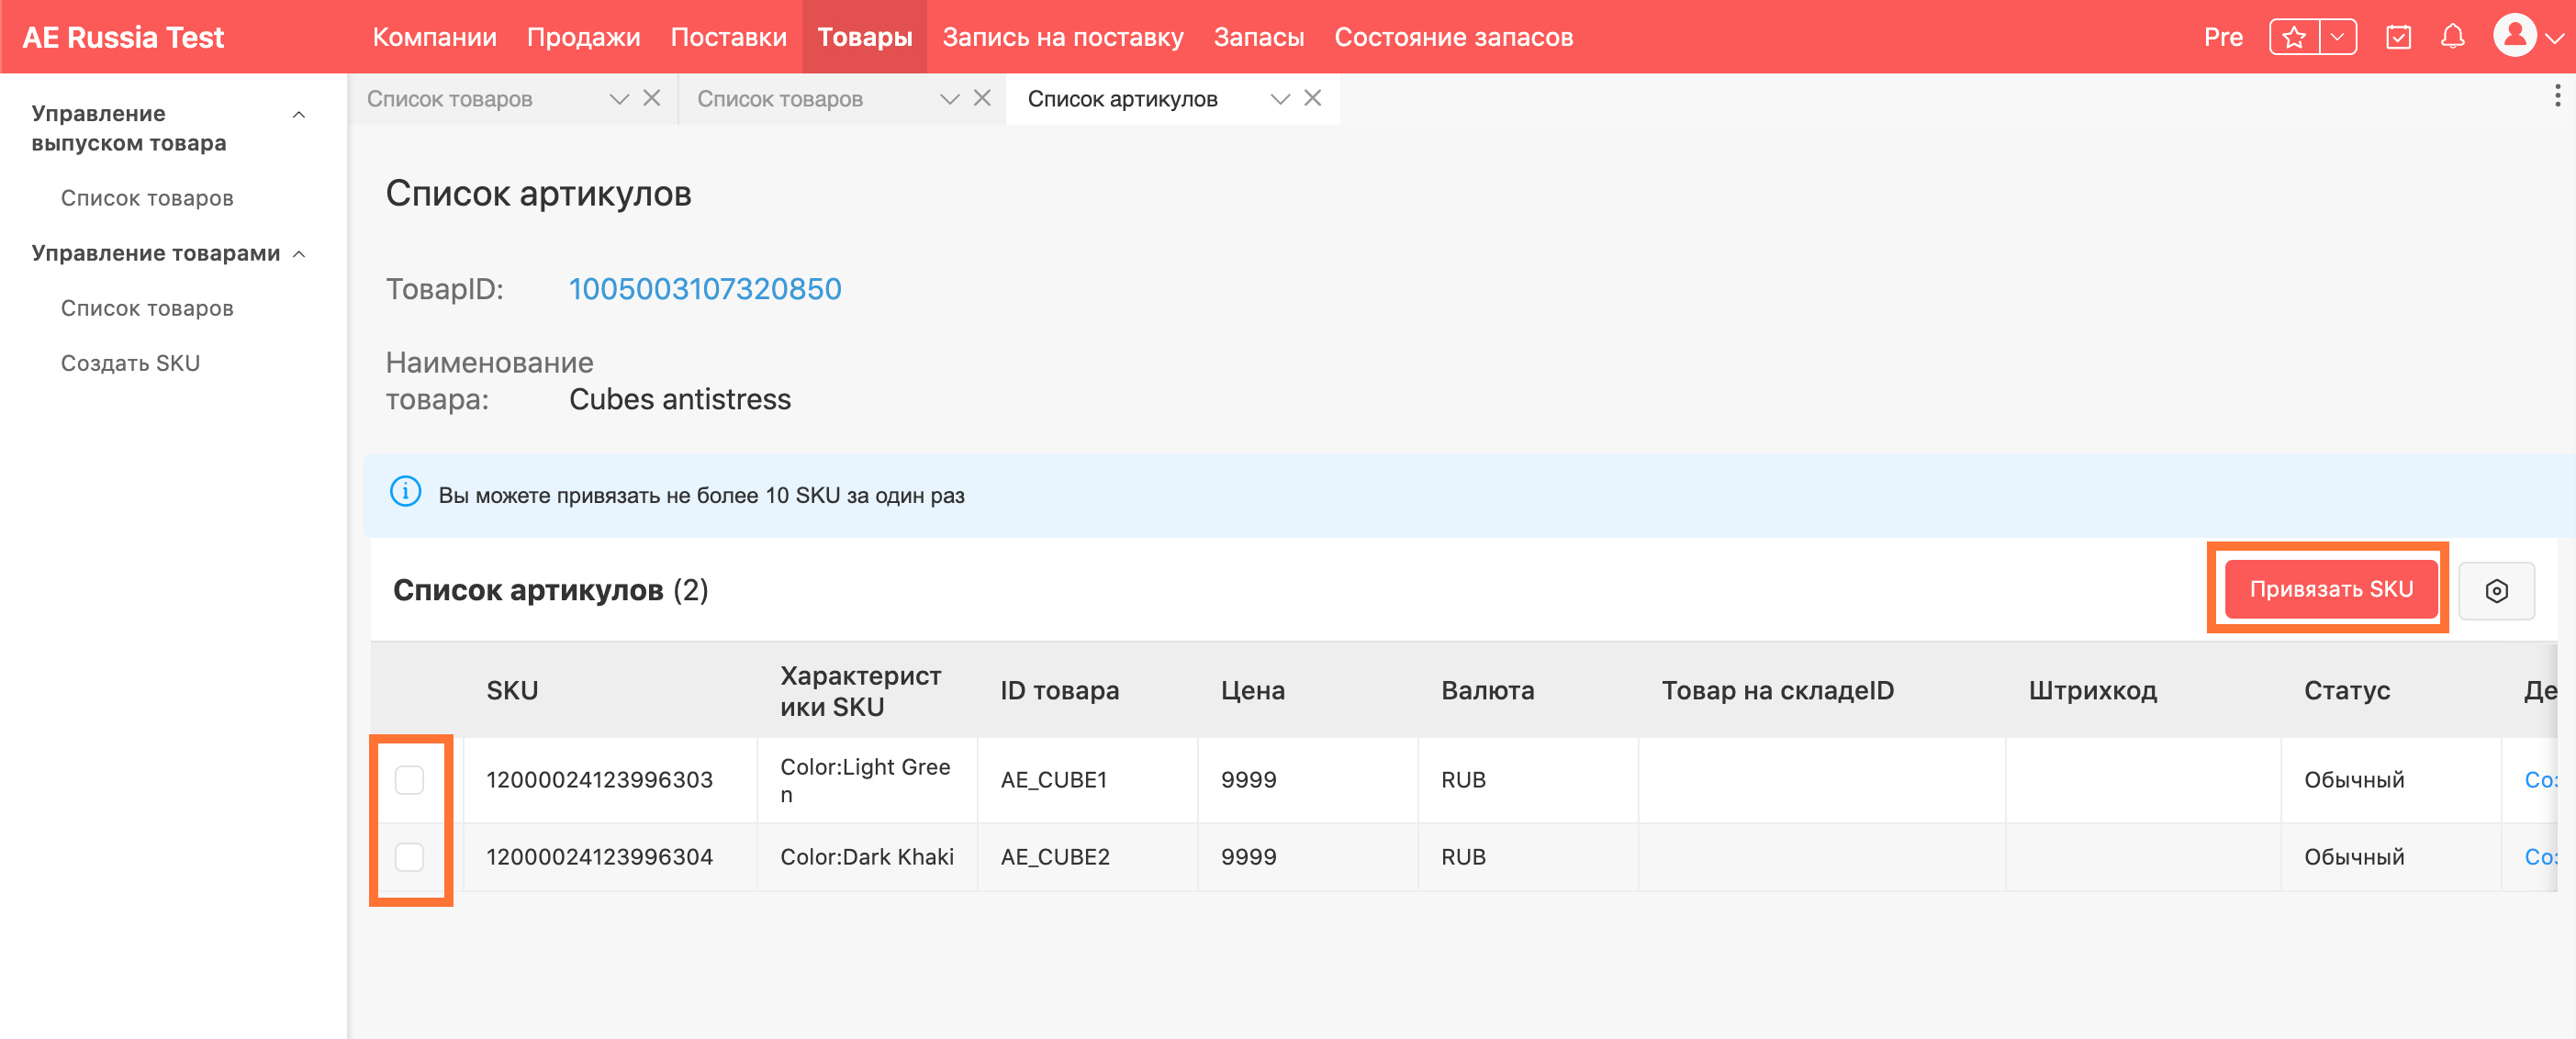The image size is (2576, 1039).
Task: Open Список товаров under Управление выпуском товара
Action: [x=147, y=198]
